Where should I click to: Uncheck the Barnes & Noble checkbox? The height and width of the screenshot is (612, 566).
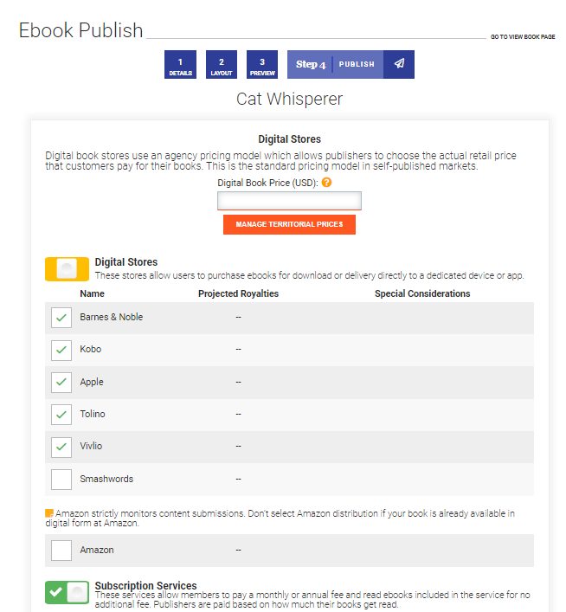pos(61,318)
